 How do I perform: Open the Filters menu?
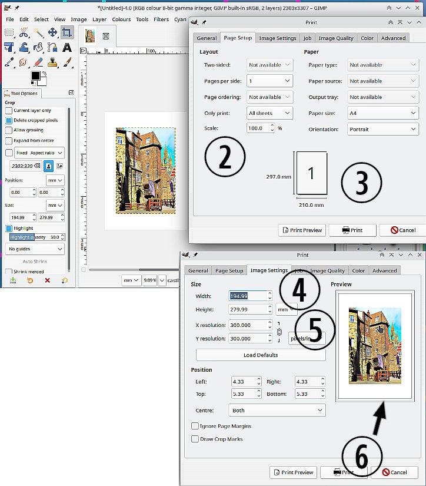tap(161, 19)
